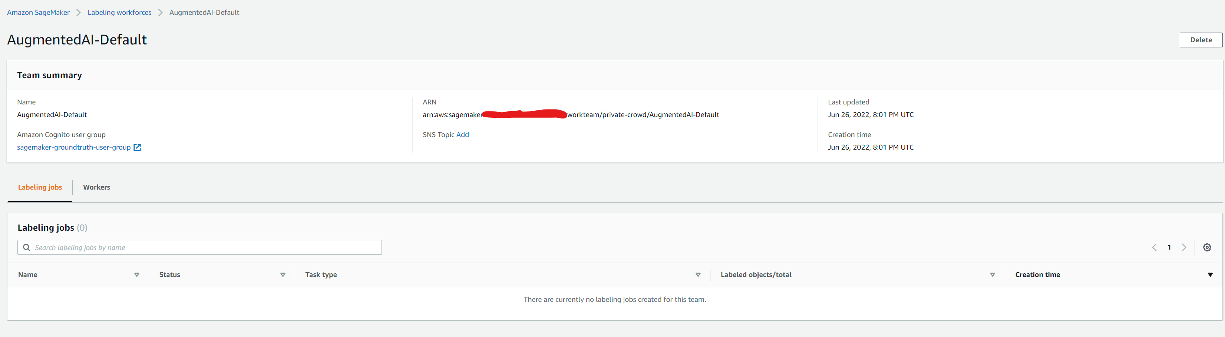Screen dimensions: 1225x337
Task: Switch to the Workers tab
Action: coord(96,187)
